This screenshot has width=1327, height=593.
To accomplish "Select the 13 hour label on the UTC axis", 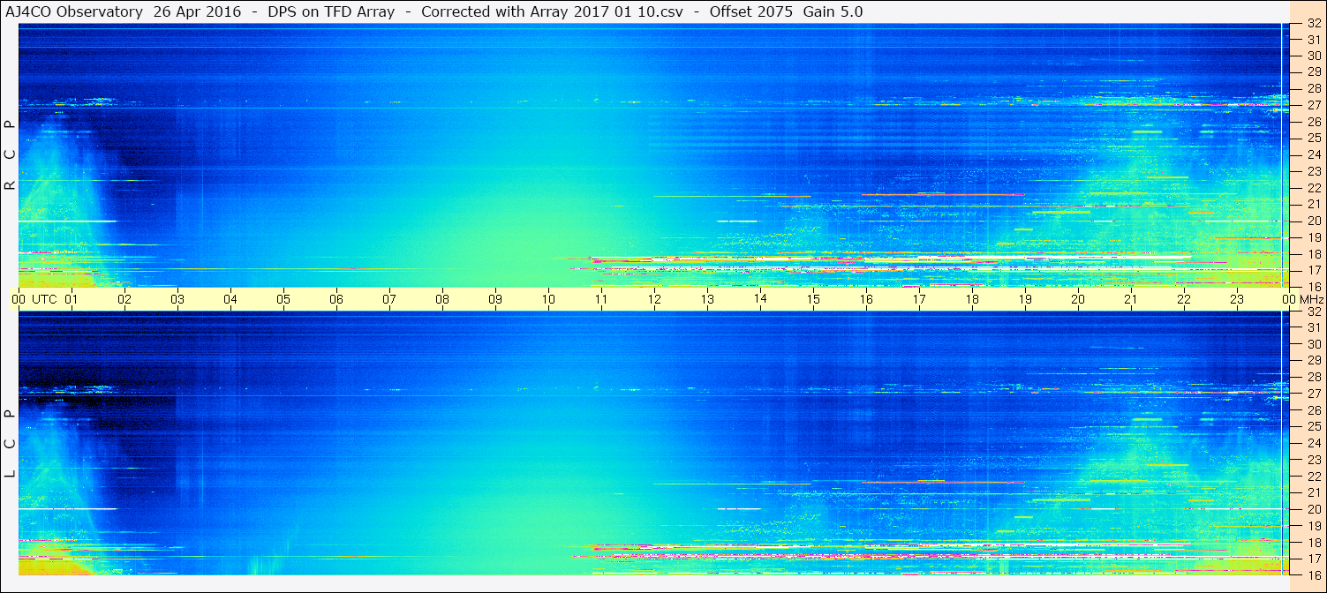I will point(707,299).
